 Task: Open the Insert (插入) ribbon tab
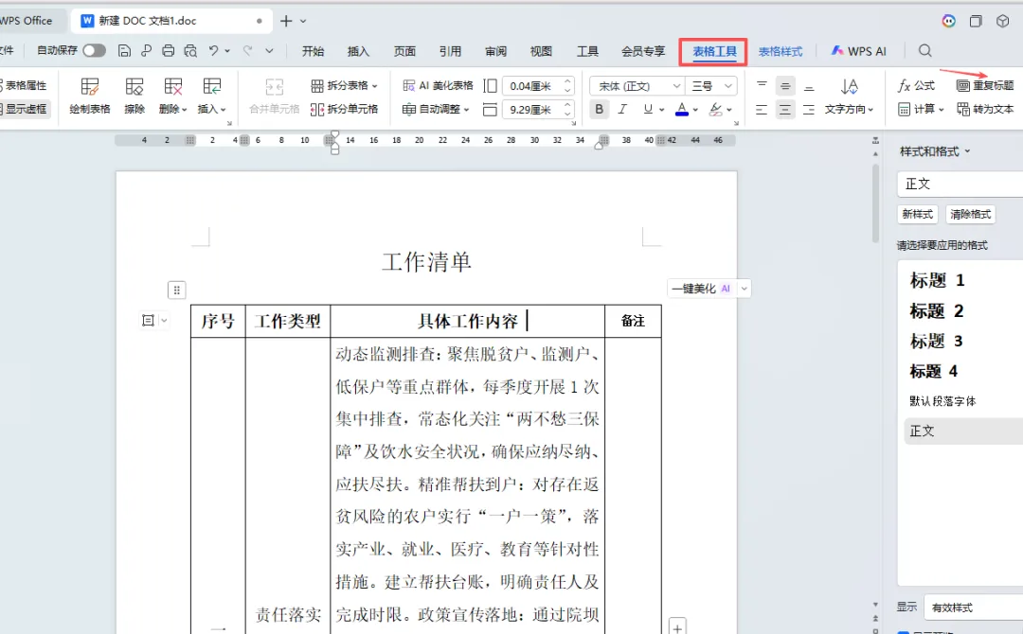(358, 51)
